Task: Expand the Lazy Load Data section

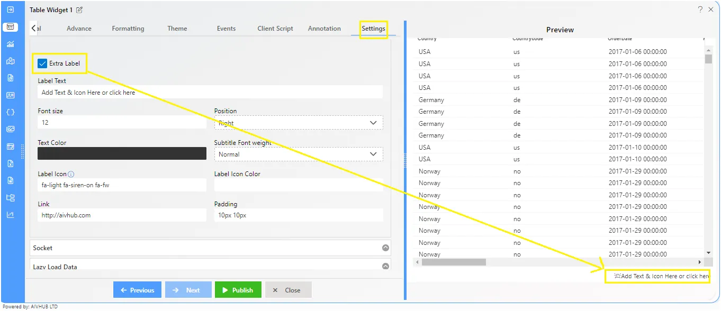Action: tap(211, 264)
